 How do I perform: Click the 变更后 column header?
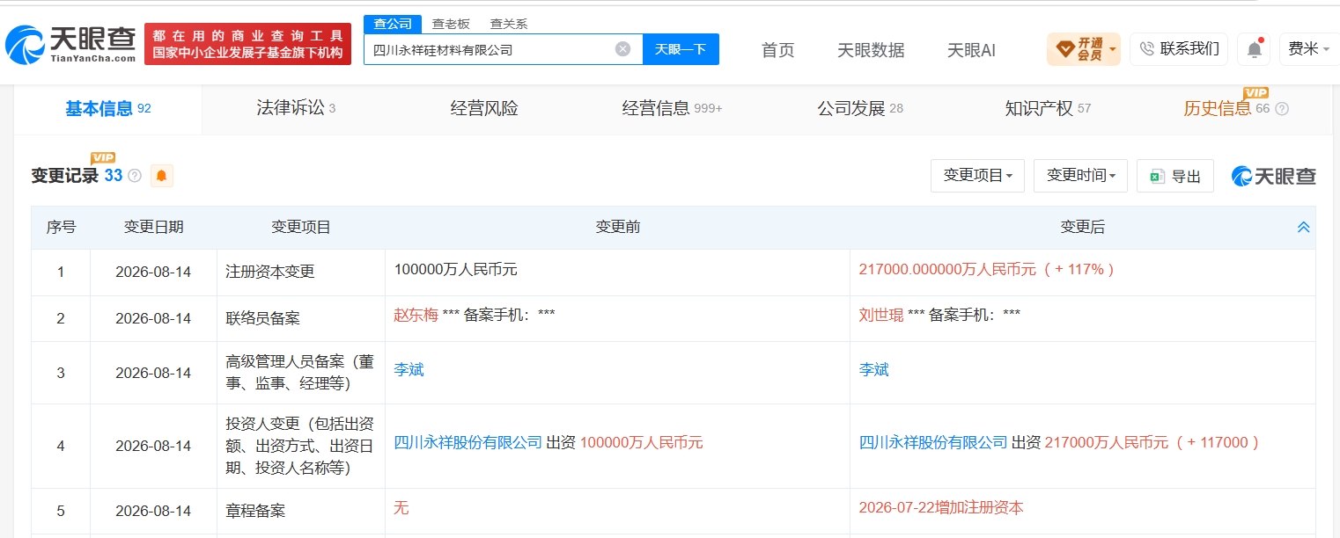(x=1082, y=228)
